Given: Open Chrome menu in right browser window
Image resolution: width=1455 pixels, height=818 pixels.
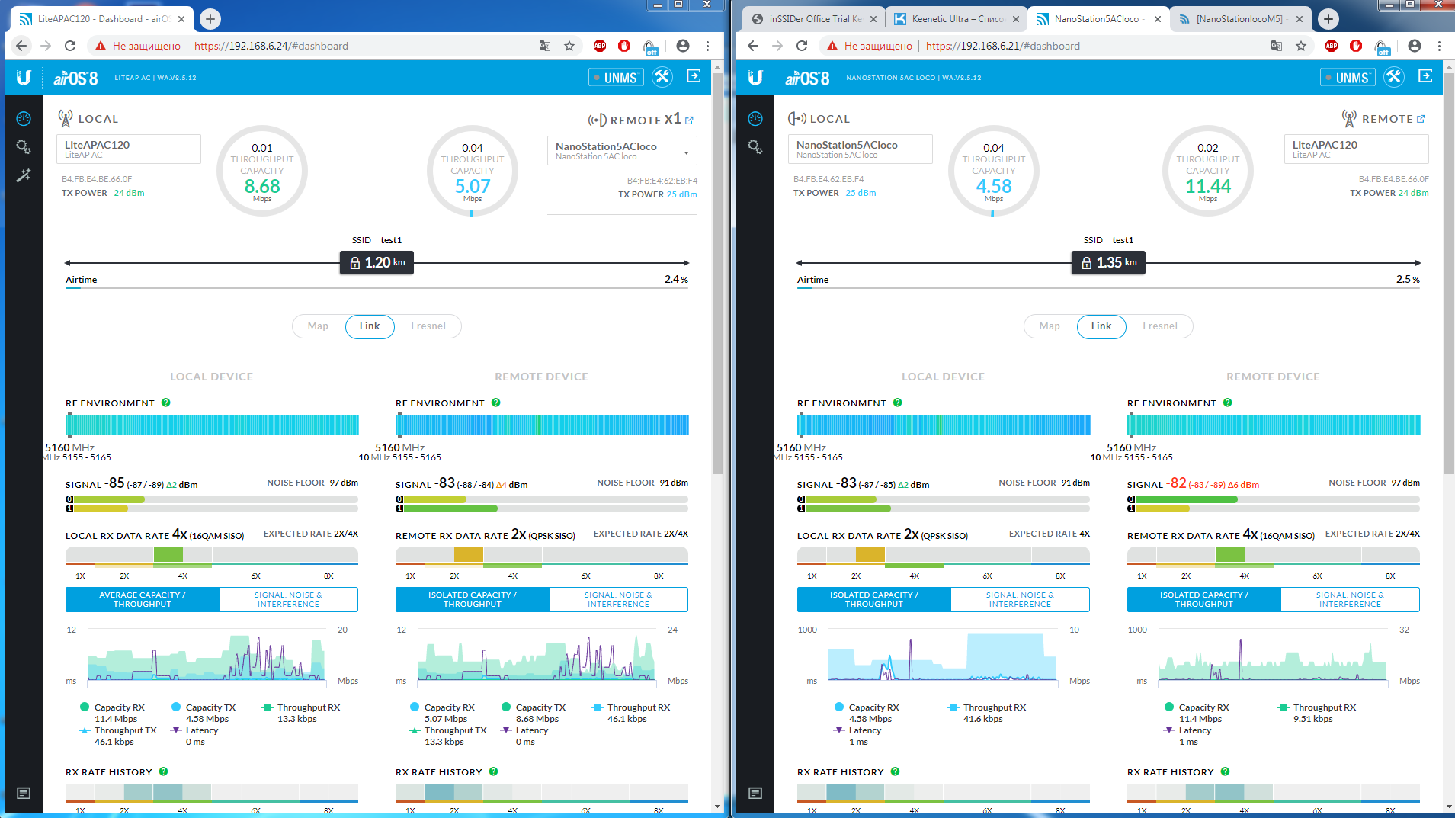Looking at the screenshot, I should [x=1439, y=46].
